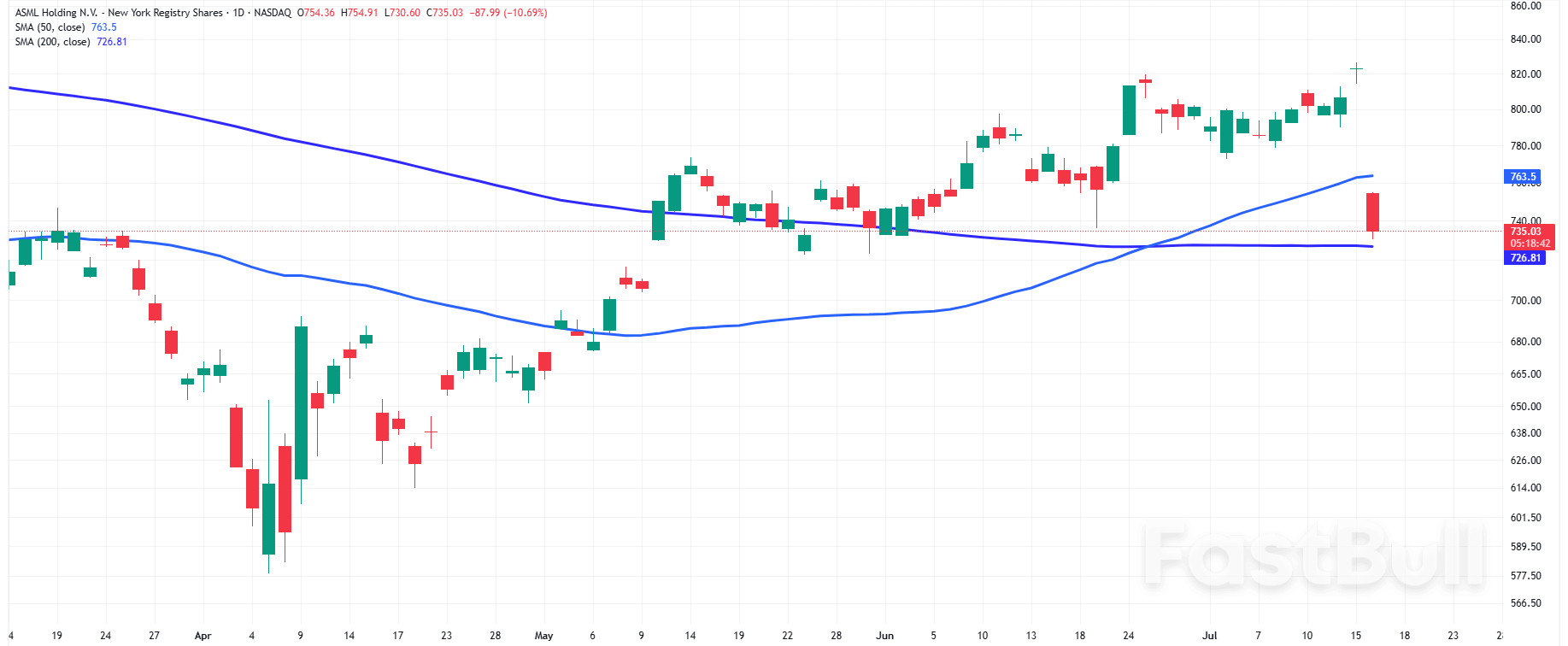Click the 800.00 price axis value
Screen dimensions: 1568x646
point(1525,109)
